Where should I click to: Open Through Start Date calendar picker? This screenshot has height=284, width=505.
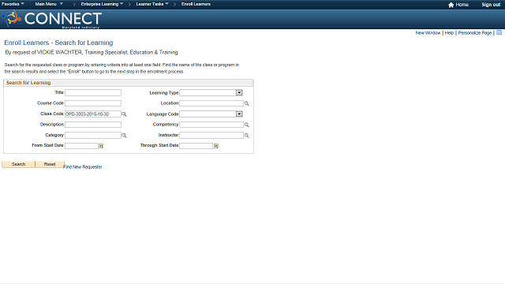[x=216, y=146]
